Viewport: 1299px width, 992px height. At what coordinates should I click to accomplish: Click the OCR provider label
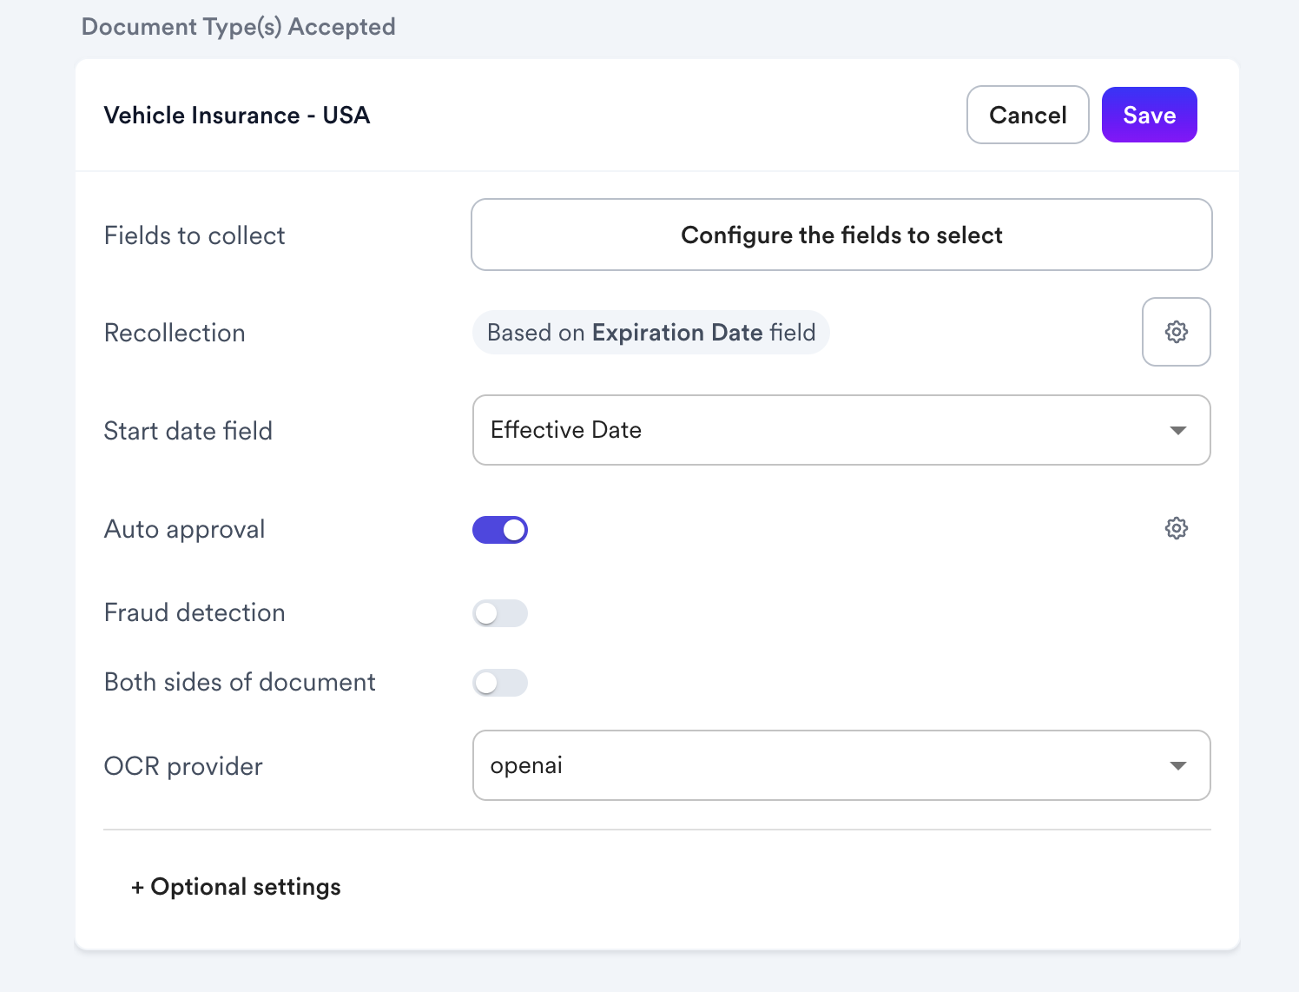[x=183, y=766]
